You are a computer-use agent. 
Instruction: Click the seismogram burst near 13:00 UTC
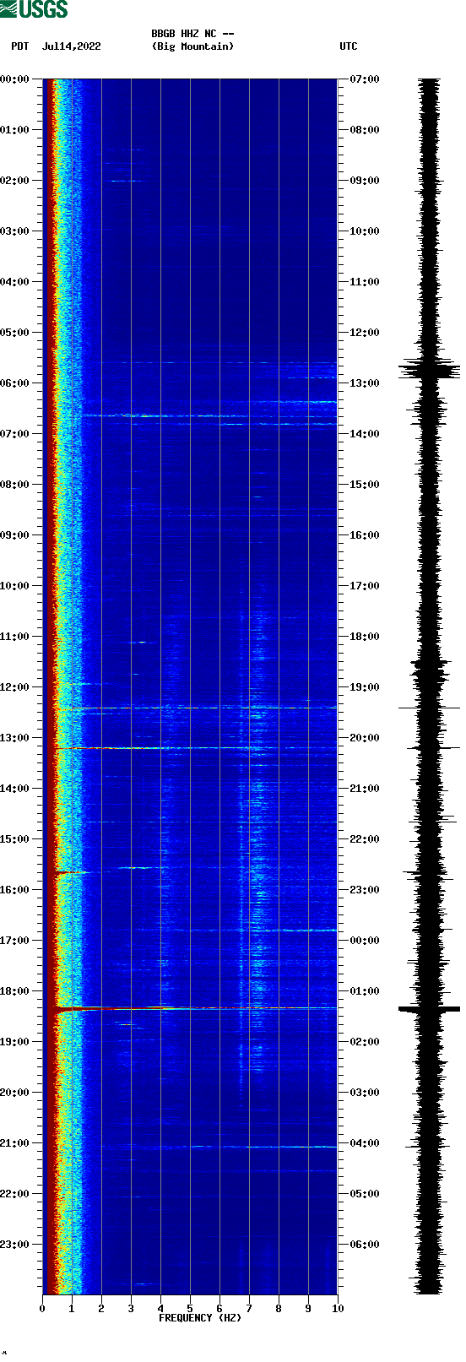point(429,369)
